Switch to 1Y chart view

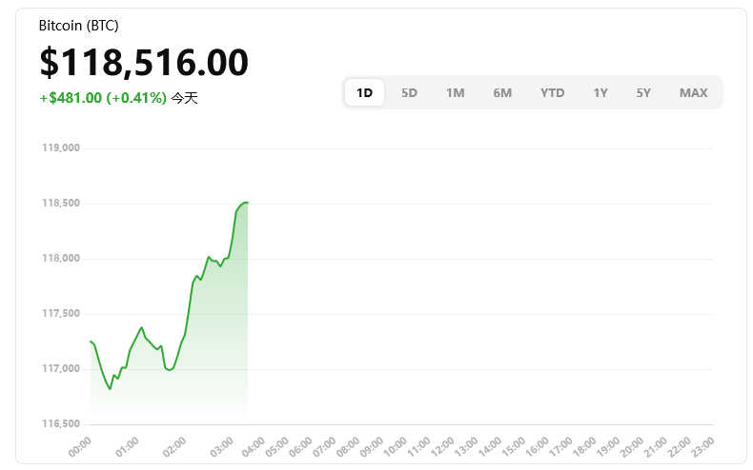point(600,92)
